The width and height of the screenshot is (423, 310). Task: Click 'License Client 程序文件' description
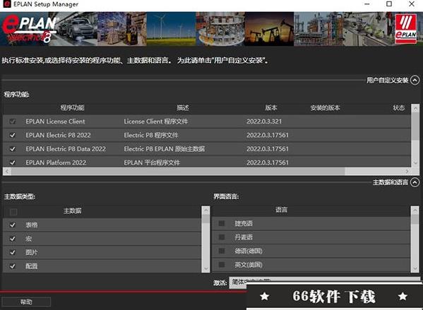155,121
